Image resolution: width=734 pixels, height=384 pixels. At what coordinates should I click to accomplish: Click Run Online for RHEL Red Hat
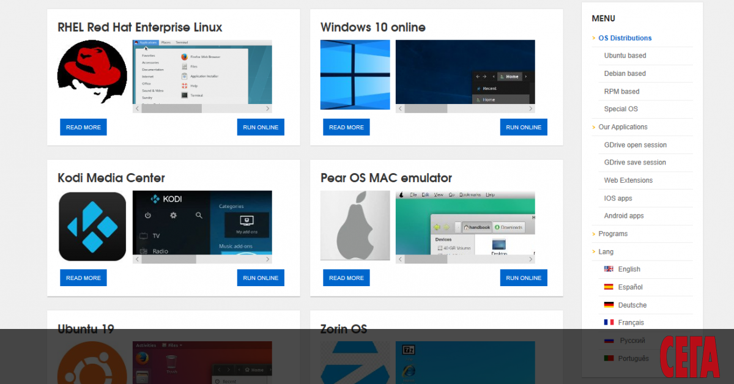[261, 127]
